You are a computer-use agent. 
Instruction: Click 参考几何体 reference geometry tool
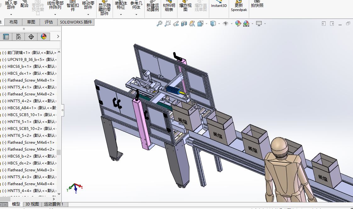point(136,5)
